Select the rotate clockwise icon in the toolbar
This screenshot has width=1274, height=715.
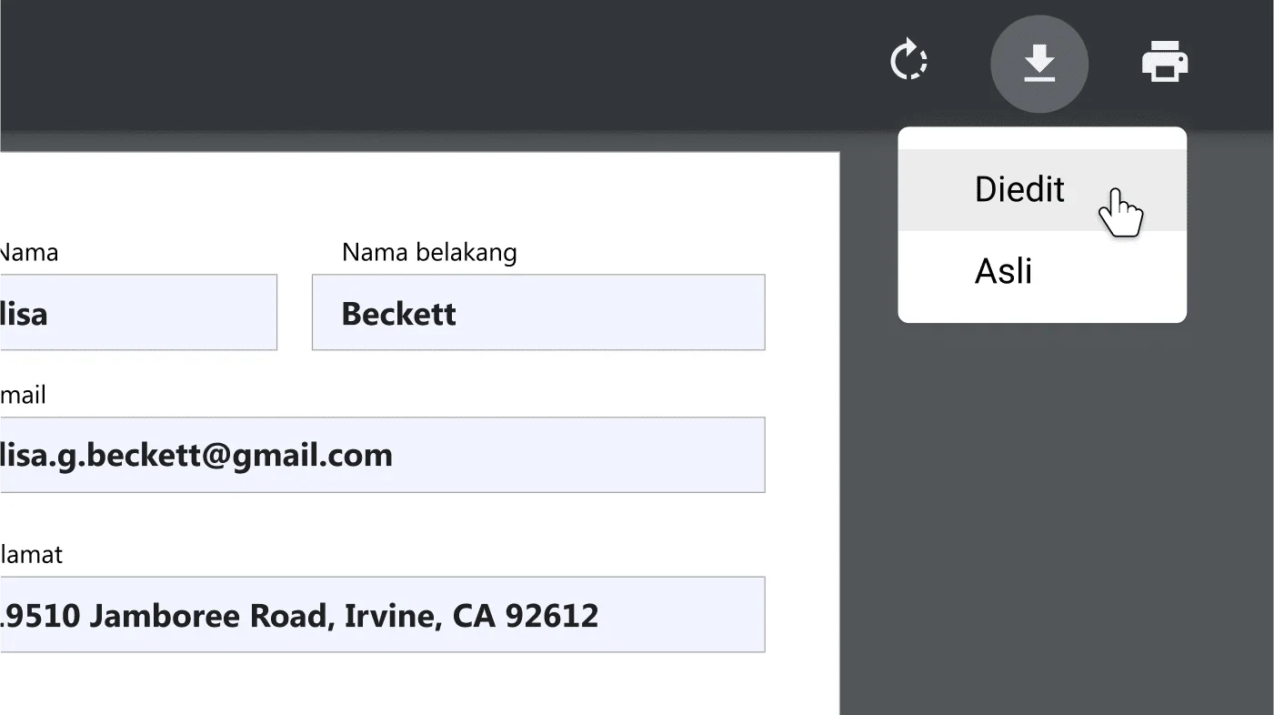908,61
